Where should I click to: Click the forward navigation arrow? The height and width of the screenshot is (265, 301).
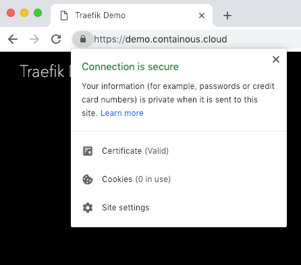click(34, 39)
